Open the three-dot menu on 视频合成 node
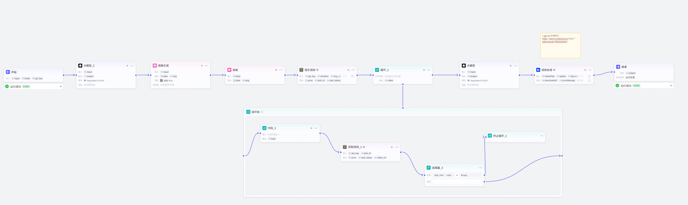This screenshot has width=688, height=205. tap(590, 70)
